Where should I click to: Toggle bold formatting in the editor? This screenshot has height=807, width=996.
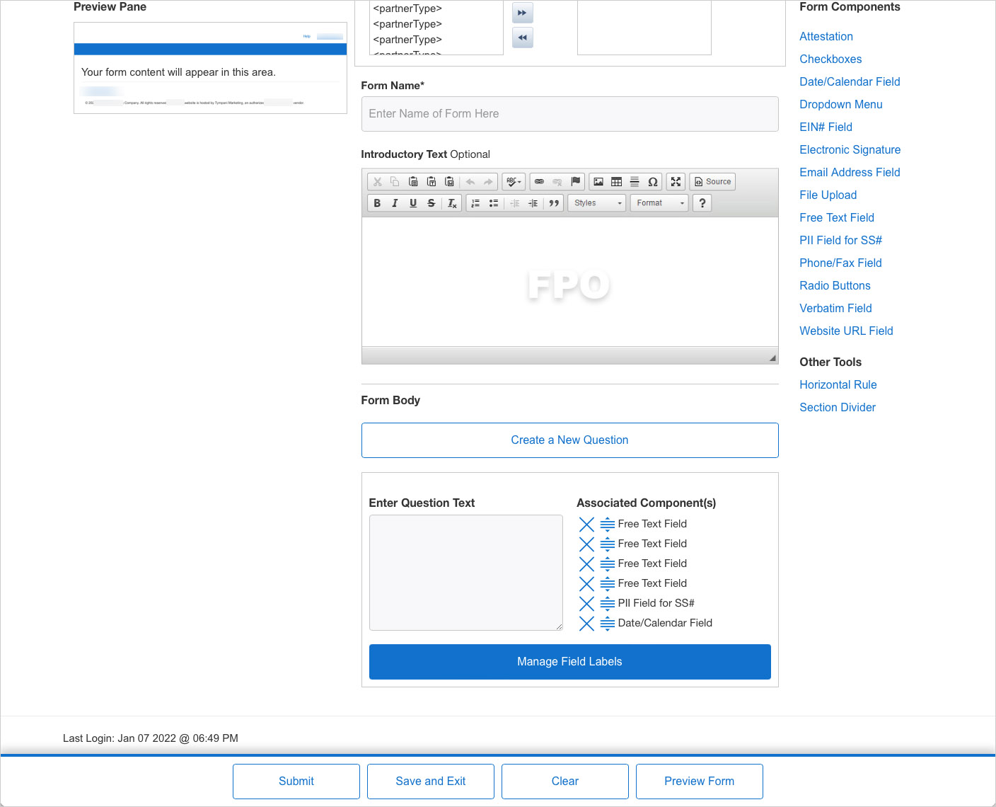pyautogui.click(x=377, y=203)
